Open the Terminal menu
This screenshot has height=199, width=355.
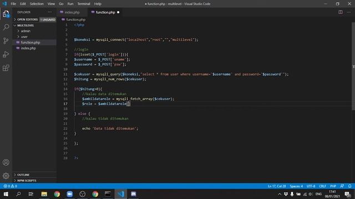(84, 4)
